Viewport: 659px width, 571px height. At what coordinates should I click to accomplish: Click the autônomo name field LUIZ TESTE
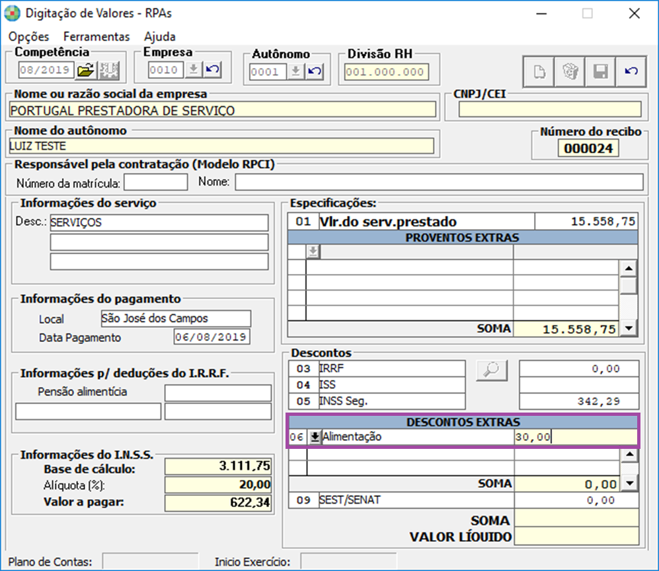pos(221,146)
